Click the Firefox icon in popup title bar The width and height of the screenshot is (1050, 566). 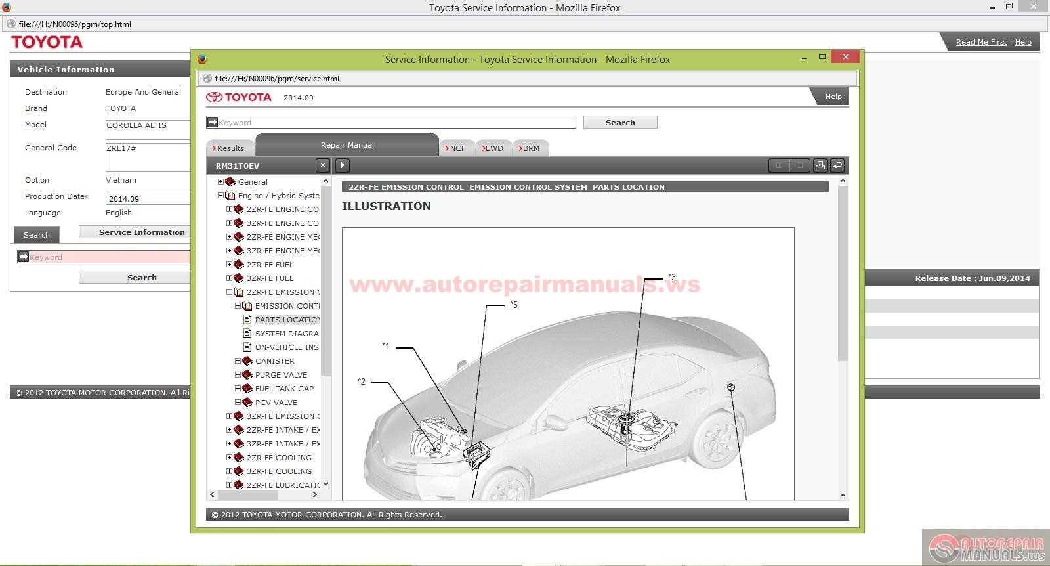(x=202, y=59)
